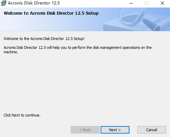Click the greyed-out maximize button
Screen dimensions: 170x137
pos(147,3)
